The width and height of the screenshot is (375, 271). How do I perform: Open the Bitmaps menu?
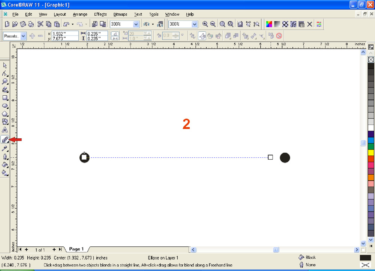pyautogui.click(x=120, y=14)
